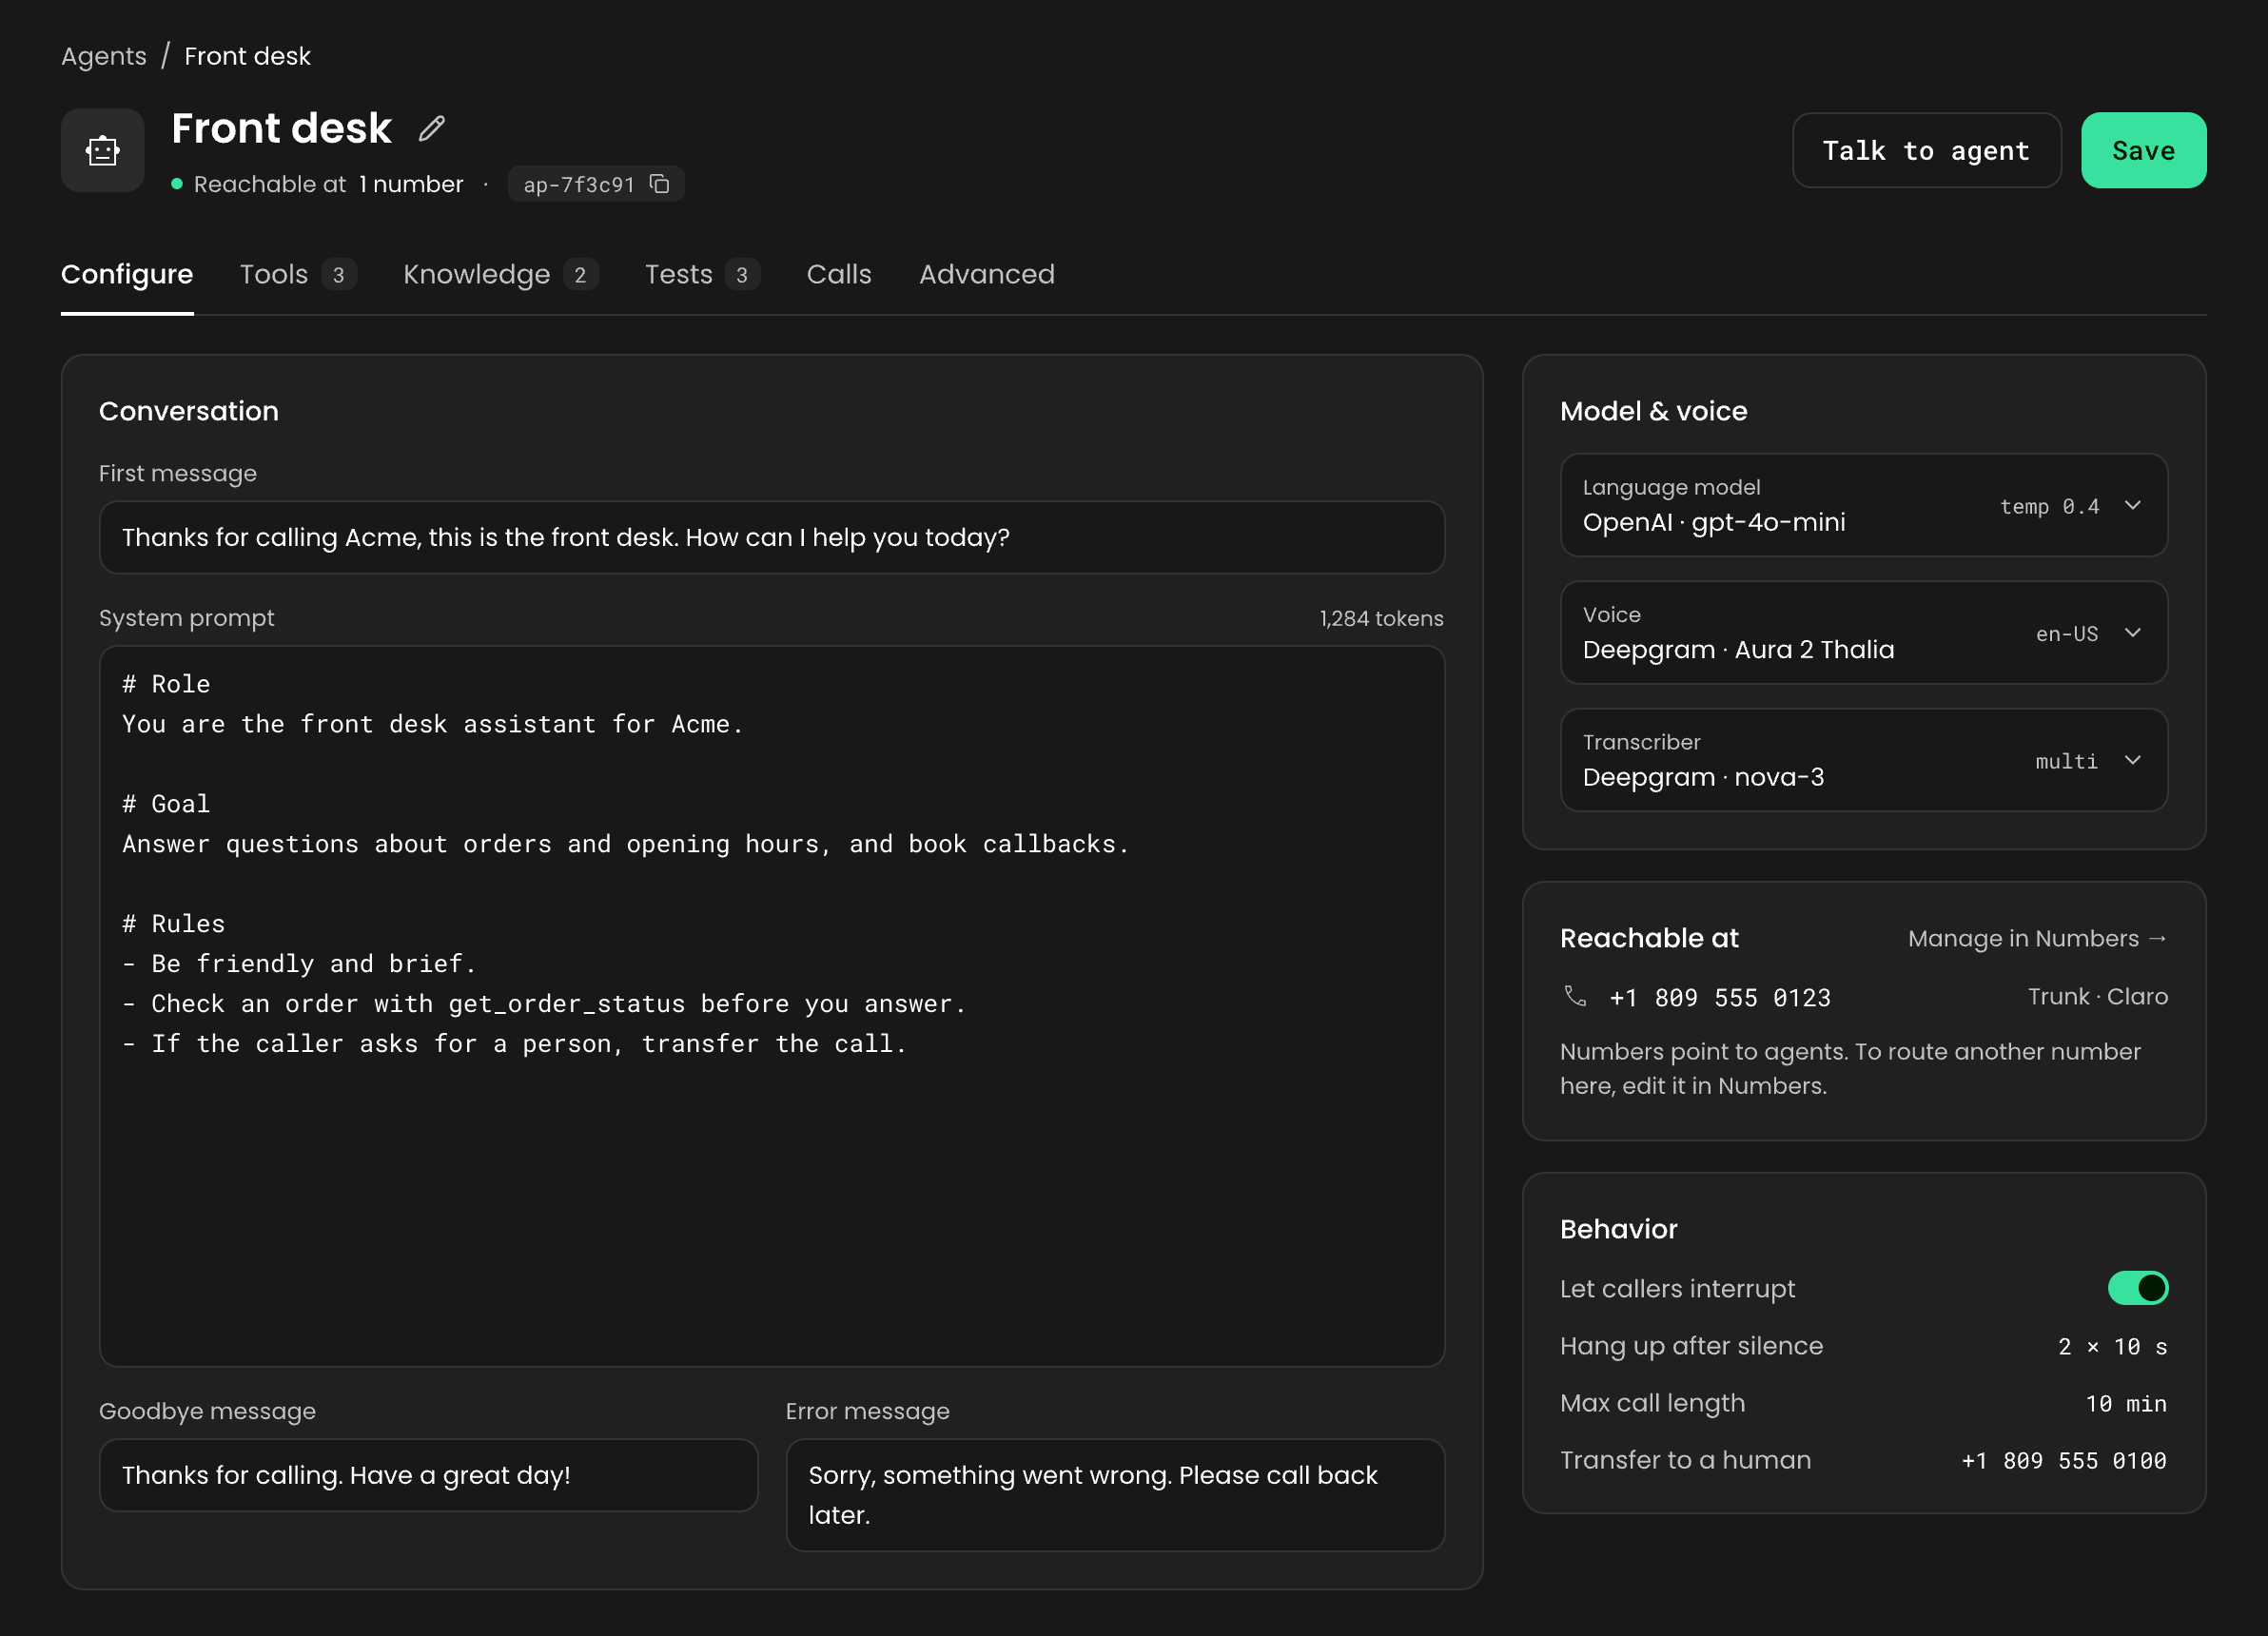Viewport: 2268px width, 1636px height.
Task: Copy the agent ID ap-7f3c91
Action: tap(660, 184)
